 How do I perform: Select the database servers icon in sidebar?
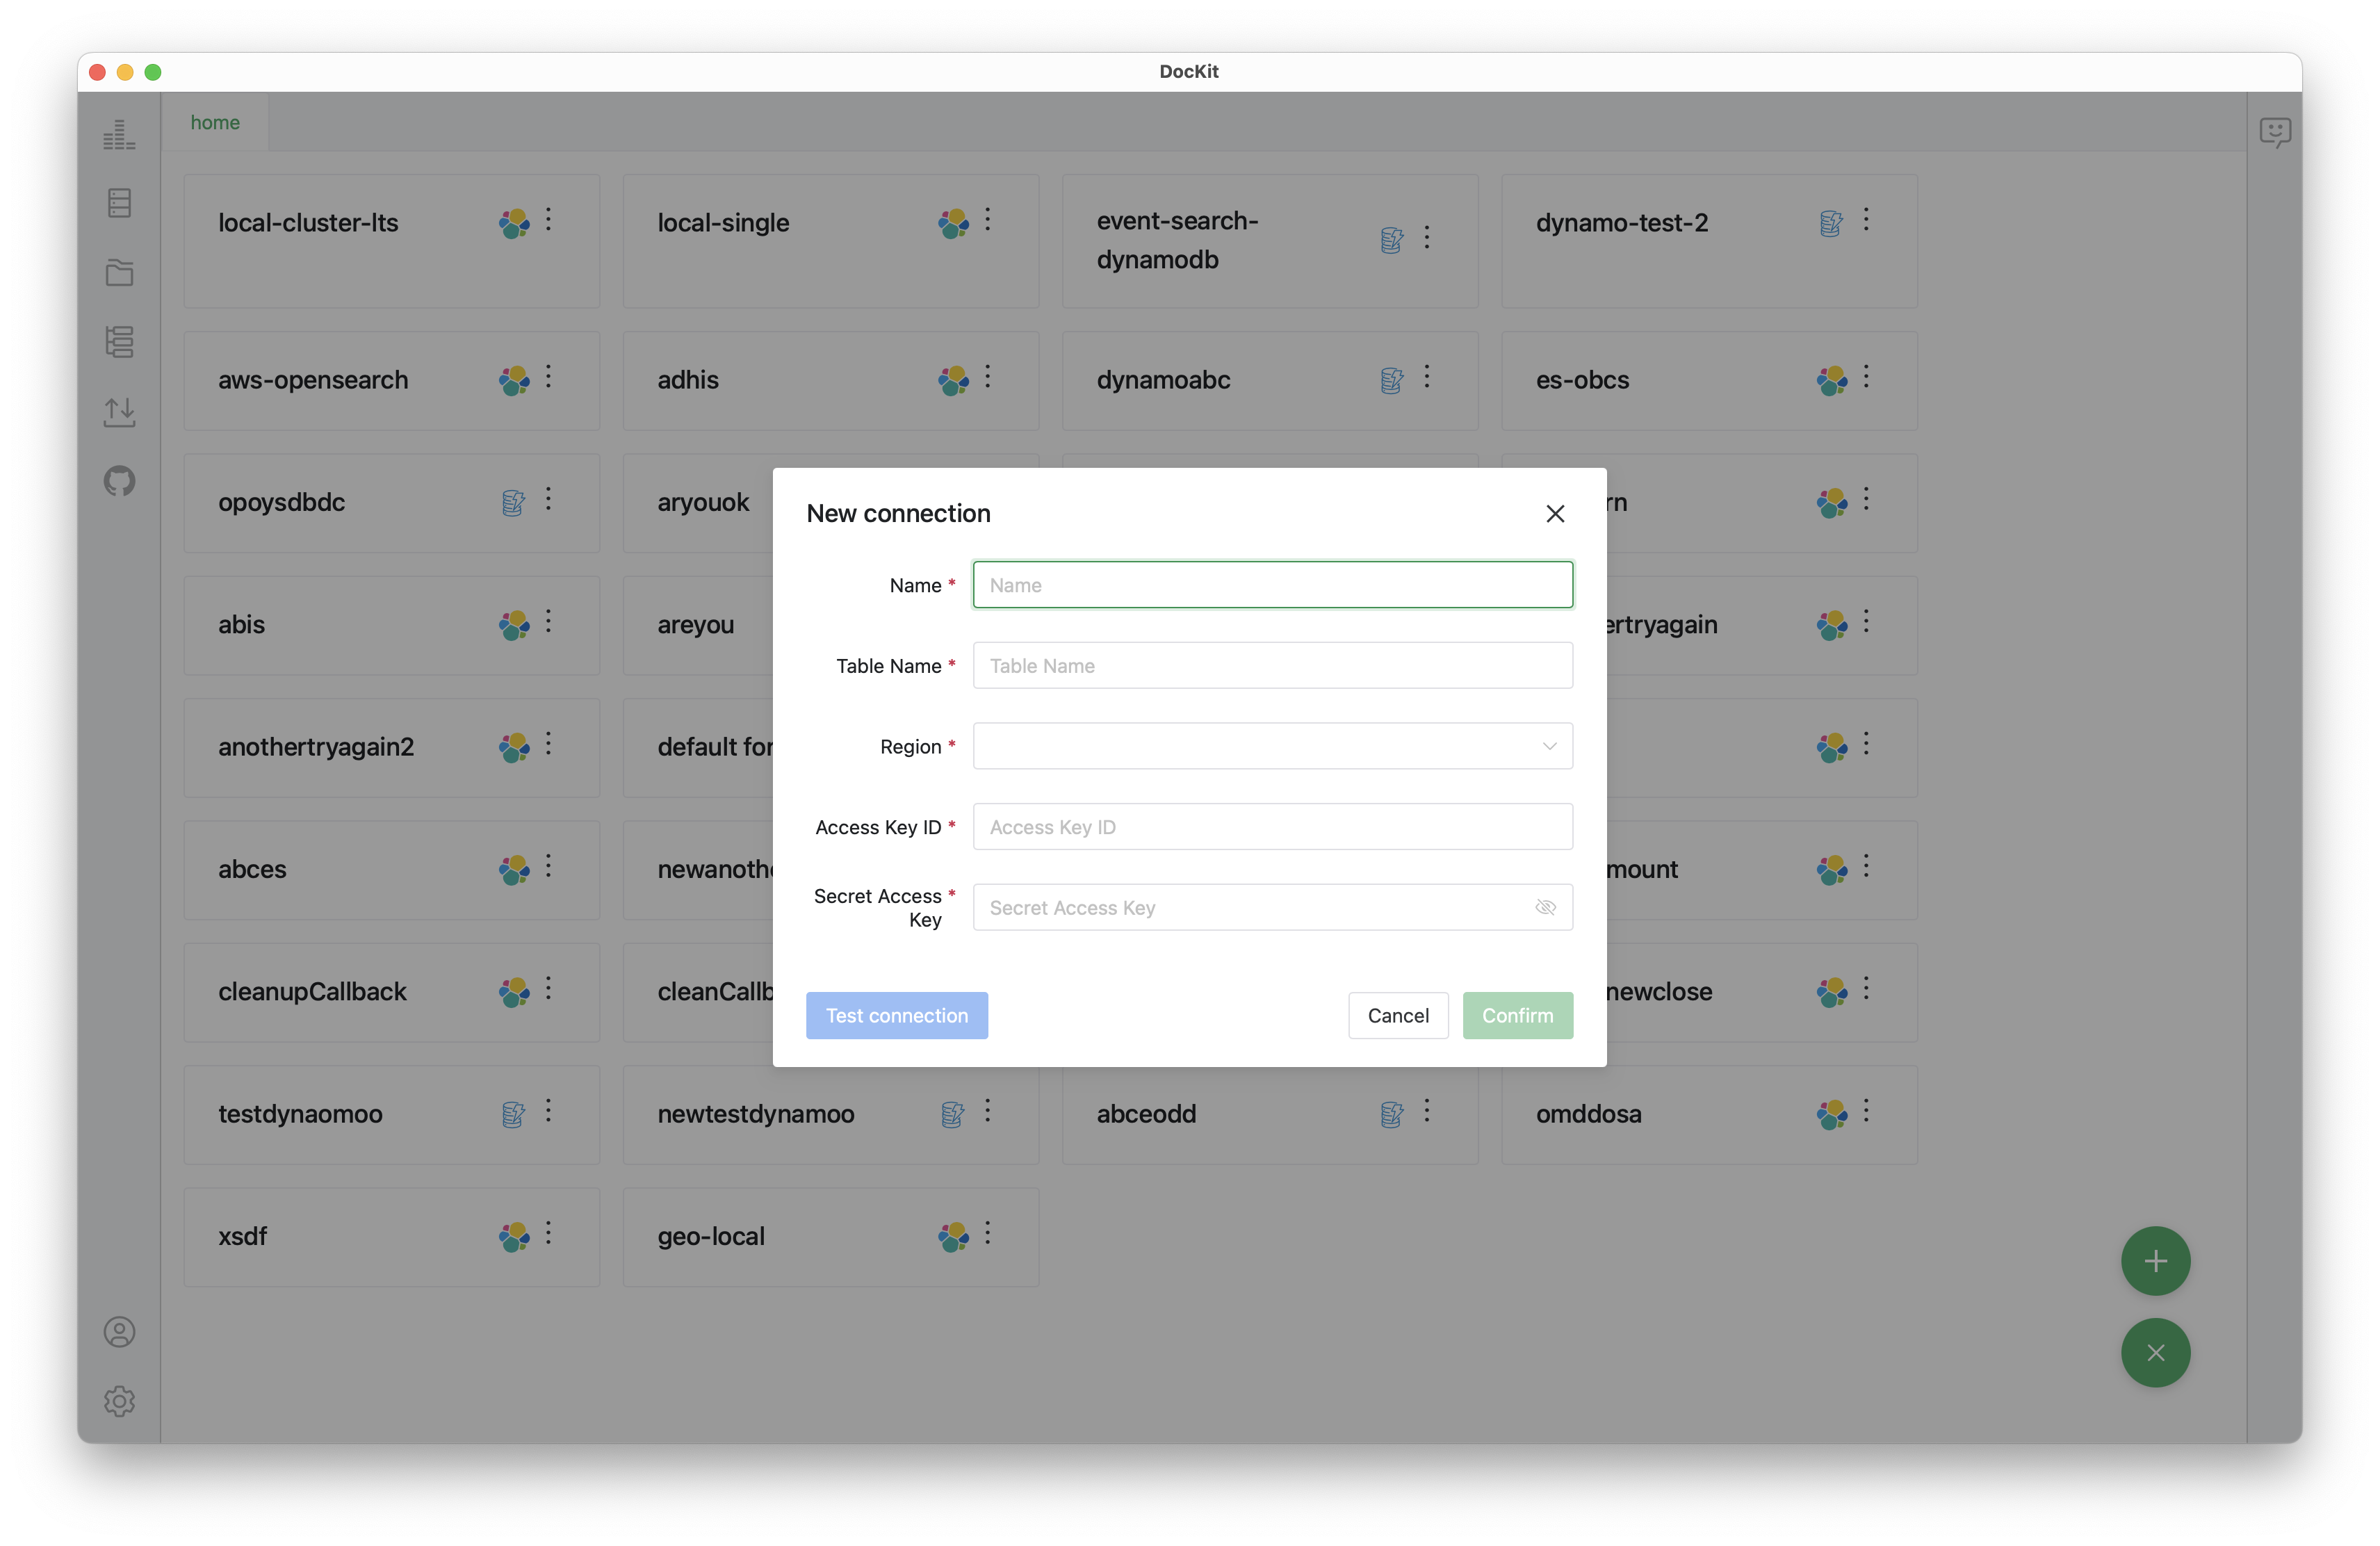coord(119,203)
